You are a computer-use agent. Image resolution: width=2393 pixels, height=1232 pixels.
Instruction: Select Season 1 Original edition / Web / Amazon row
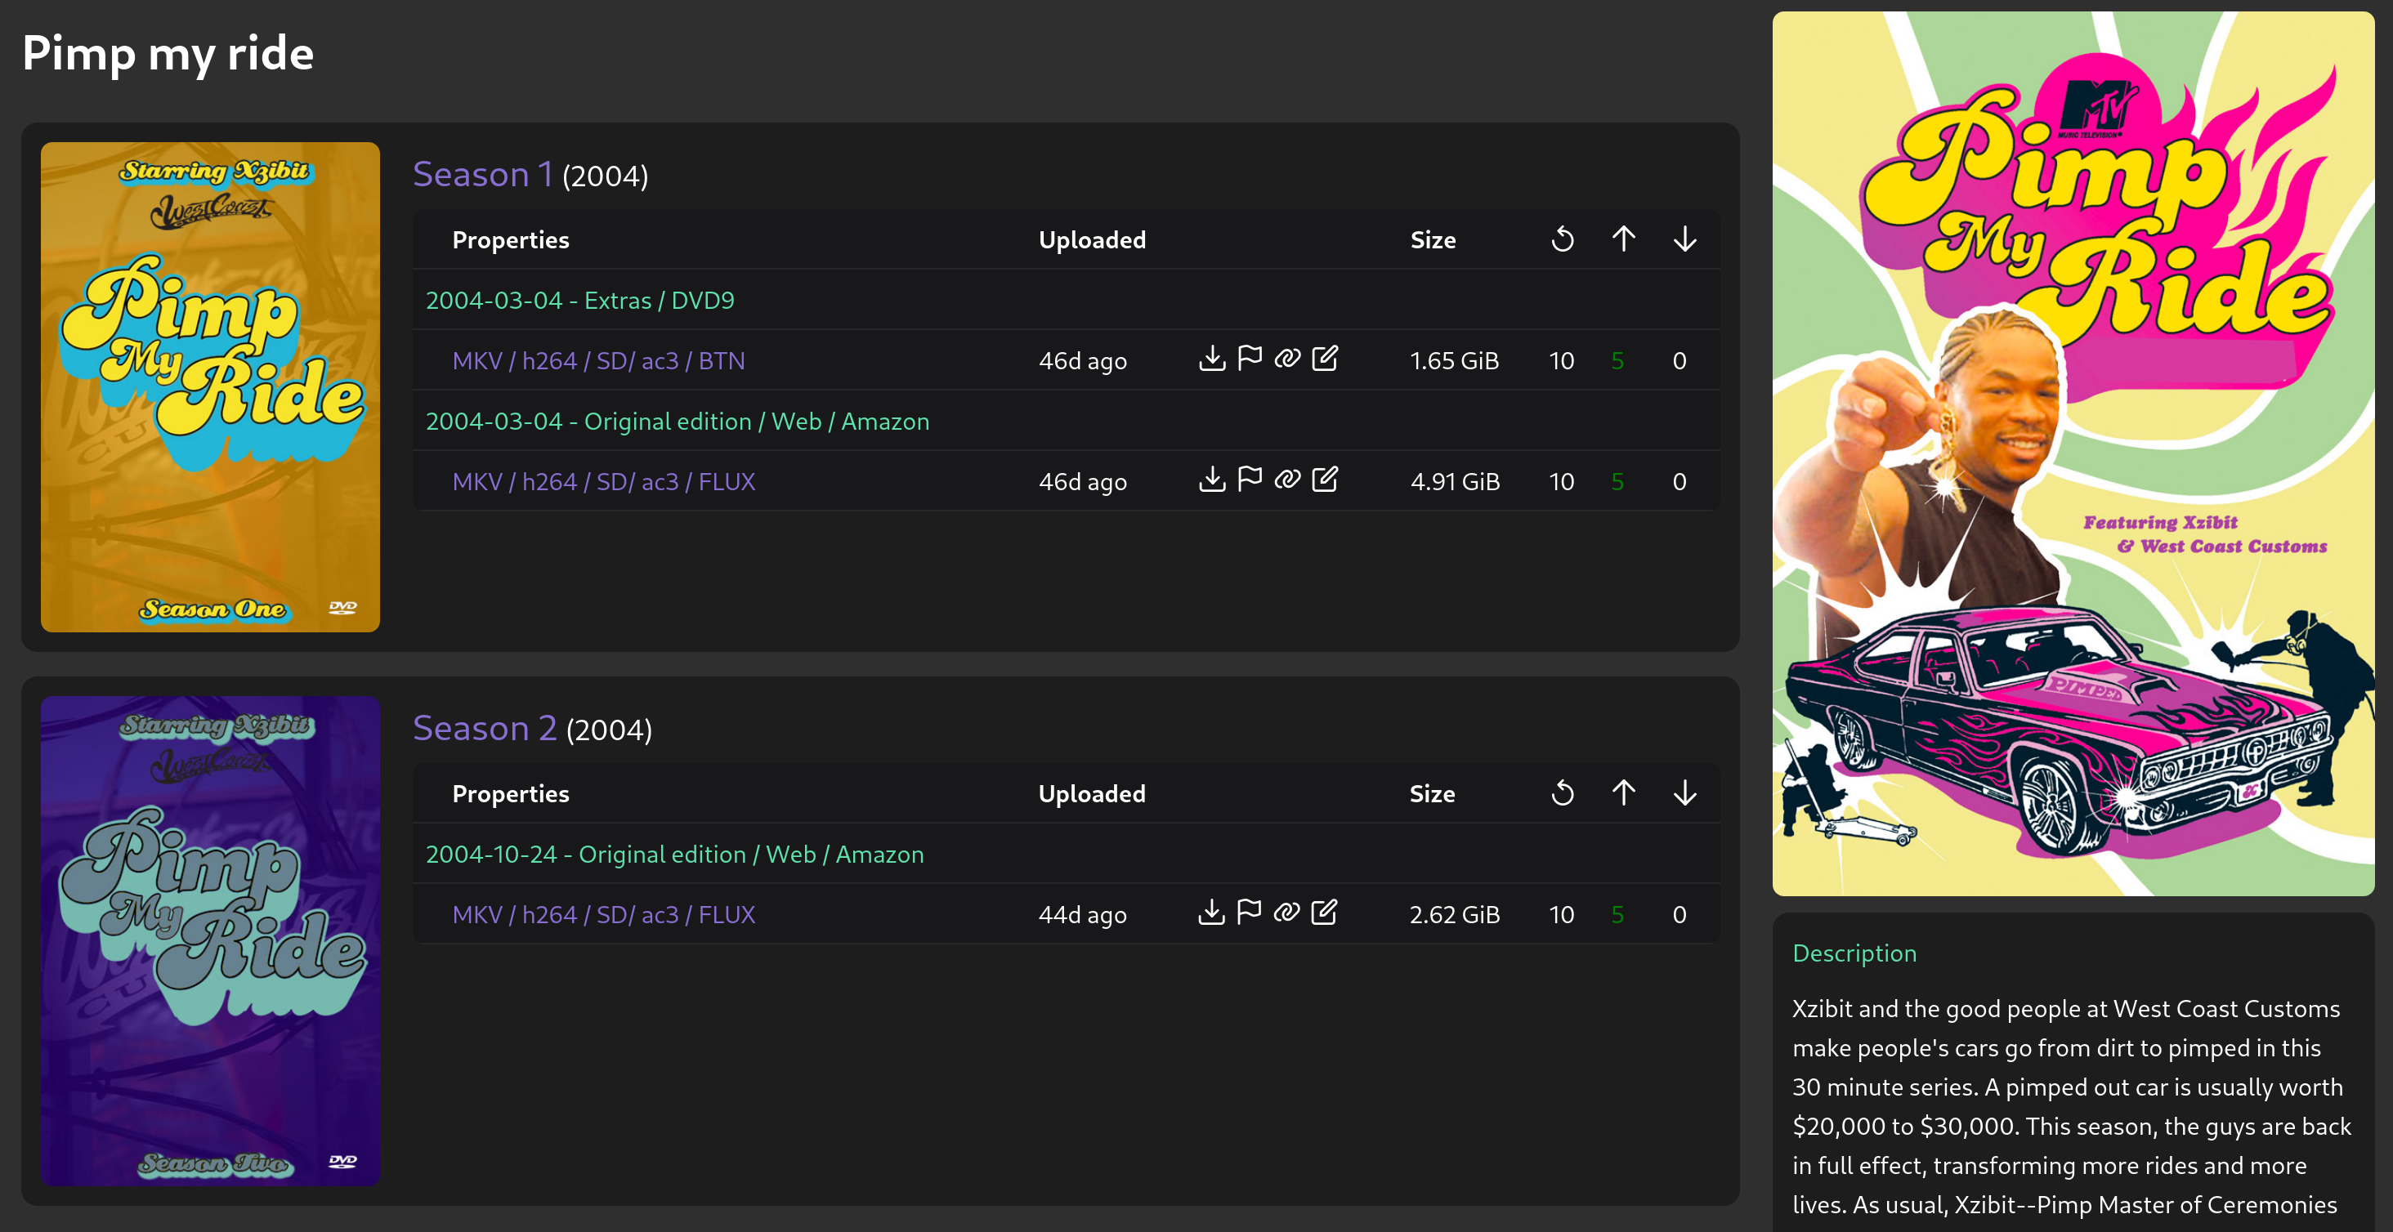[x=678, y=421]
